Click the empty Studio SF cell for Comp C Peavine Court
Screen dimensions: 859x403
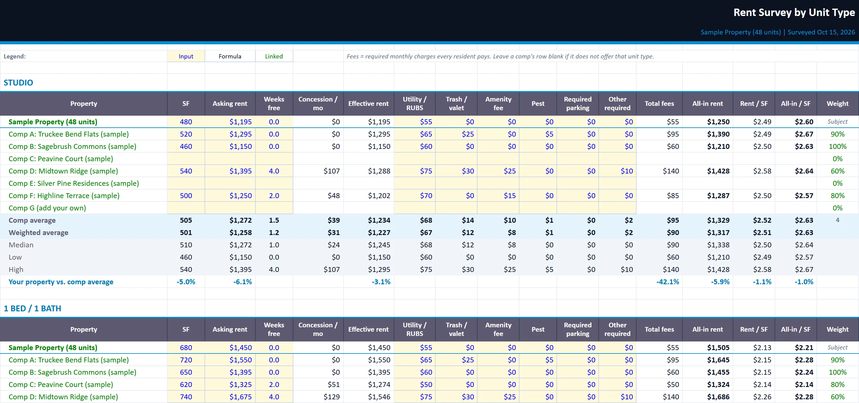point(186,159)
